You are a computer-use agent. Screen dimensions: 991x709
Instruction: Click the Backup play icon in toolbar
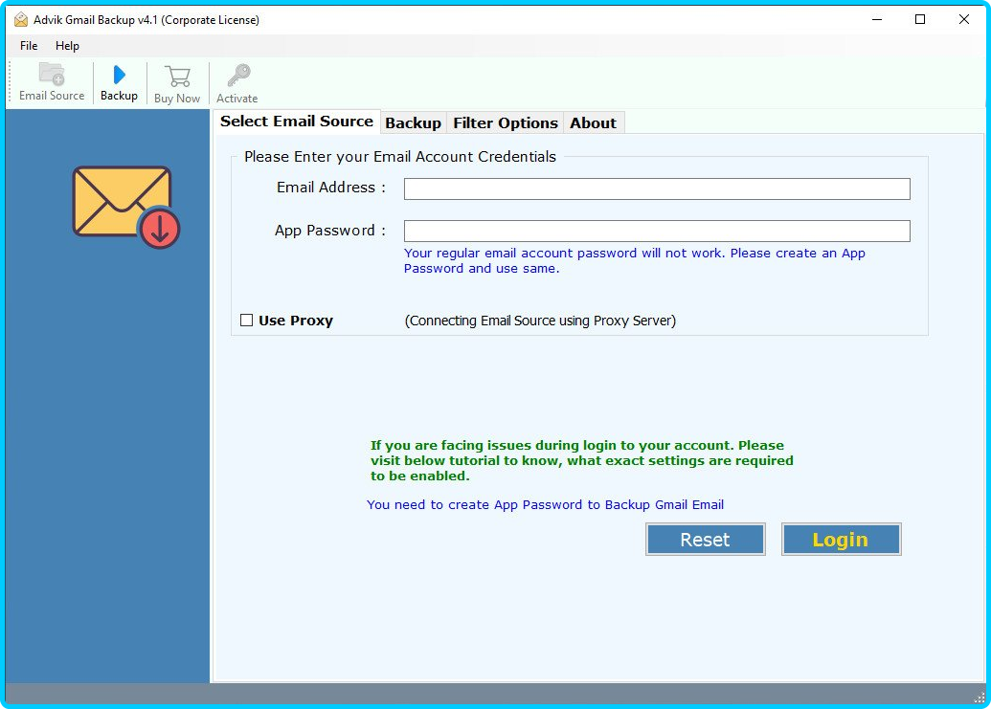pyautogui.click(x=119, y=76)
